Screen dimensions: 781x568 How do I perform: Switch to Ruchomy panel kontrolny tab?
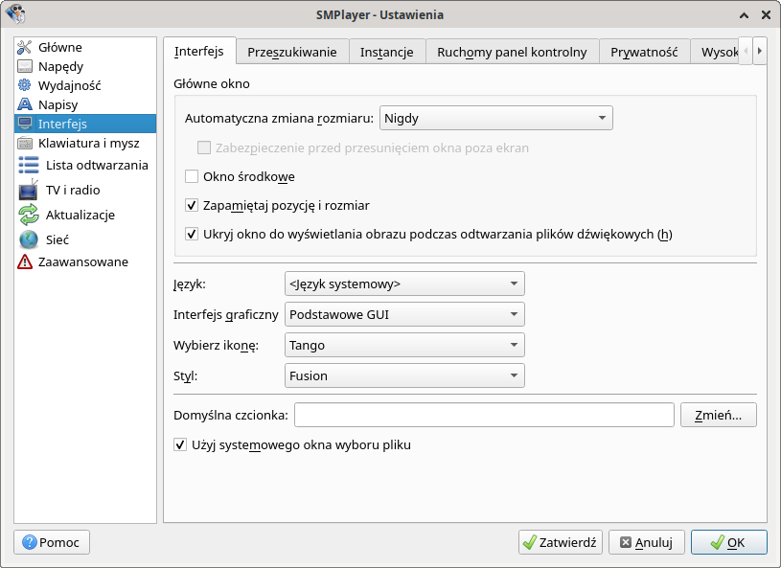pyautogui.click(x=512, y=52)
